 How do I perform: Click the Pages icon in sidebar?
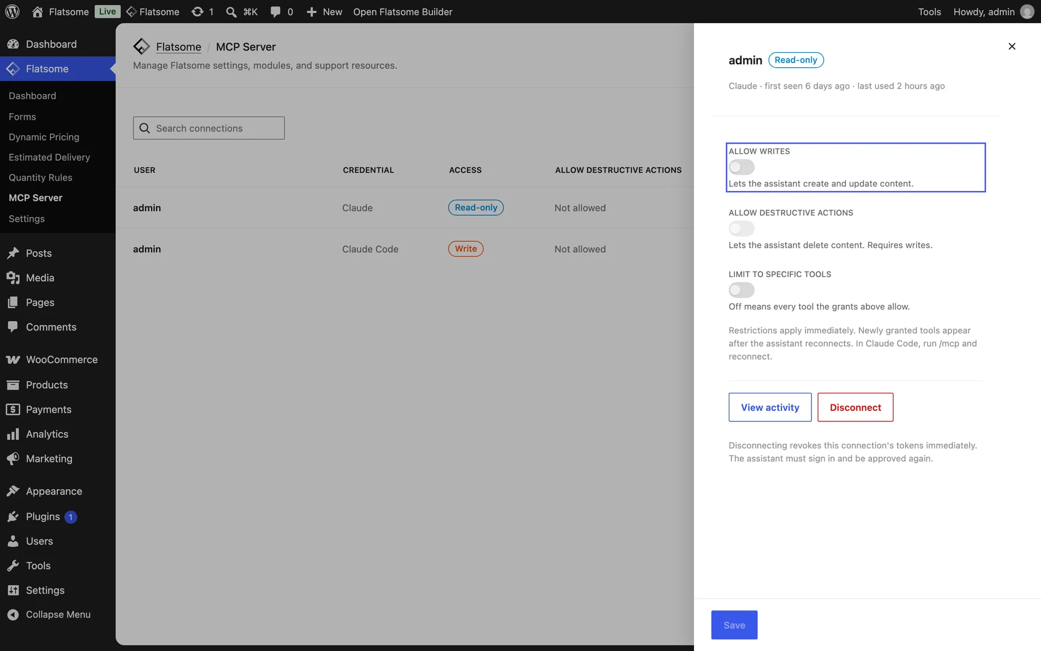[13, 302]
